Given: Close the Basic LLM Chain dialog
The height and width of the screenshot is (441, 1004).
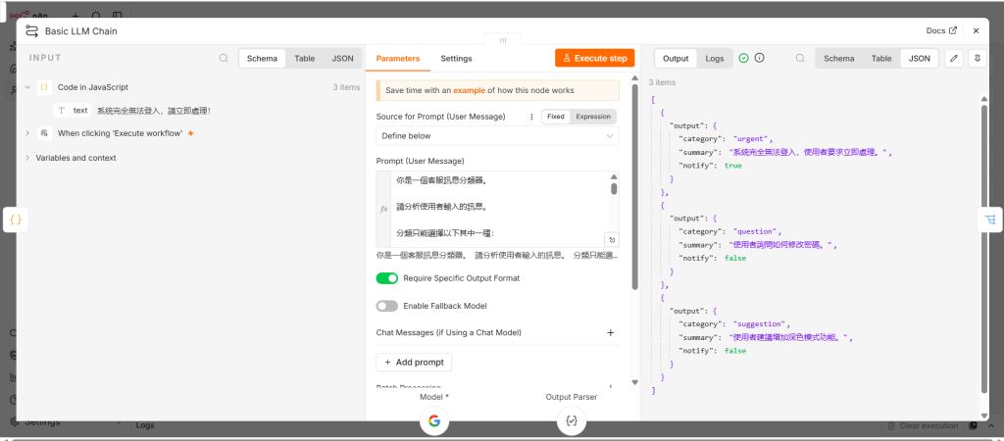Looking at the screenshot, I should point(976,30).
